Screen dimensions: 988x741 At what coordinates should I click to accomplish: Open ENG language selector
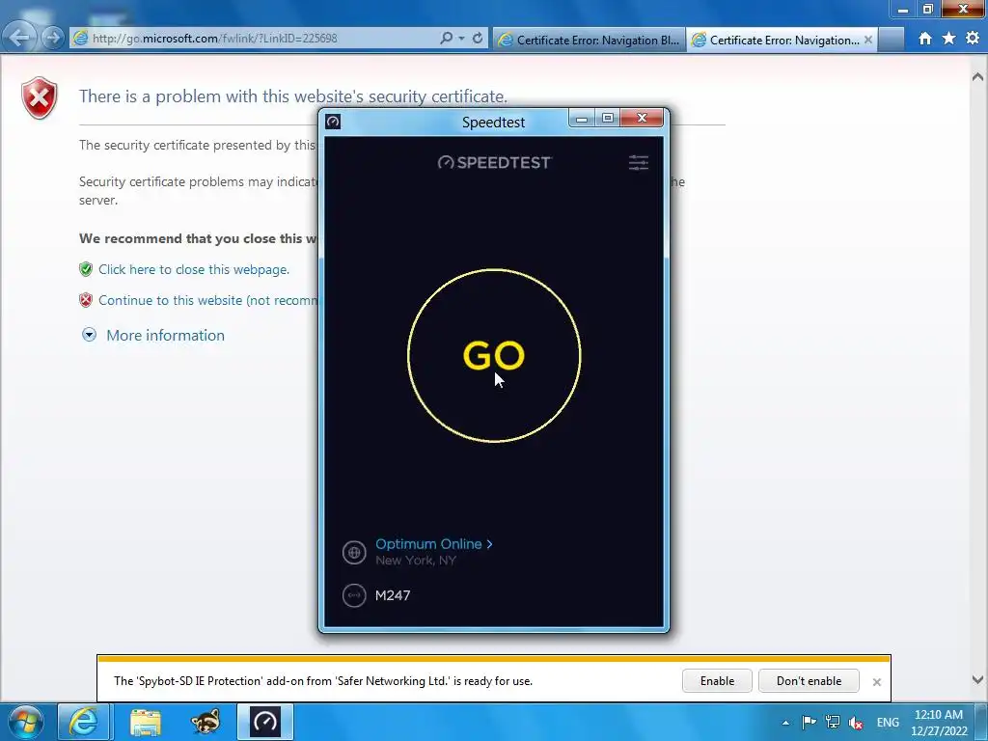click(888, 723)
